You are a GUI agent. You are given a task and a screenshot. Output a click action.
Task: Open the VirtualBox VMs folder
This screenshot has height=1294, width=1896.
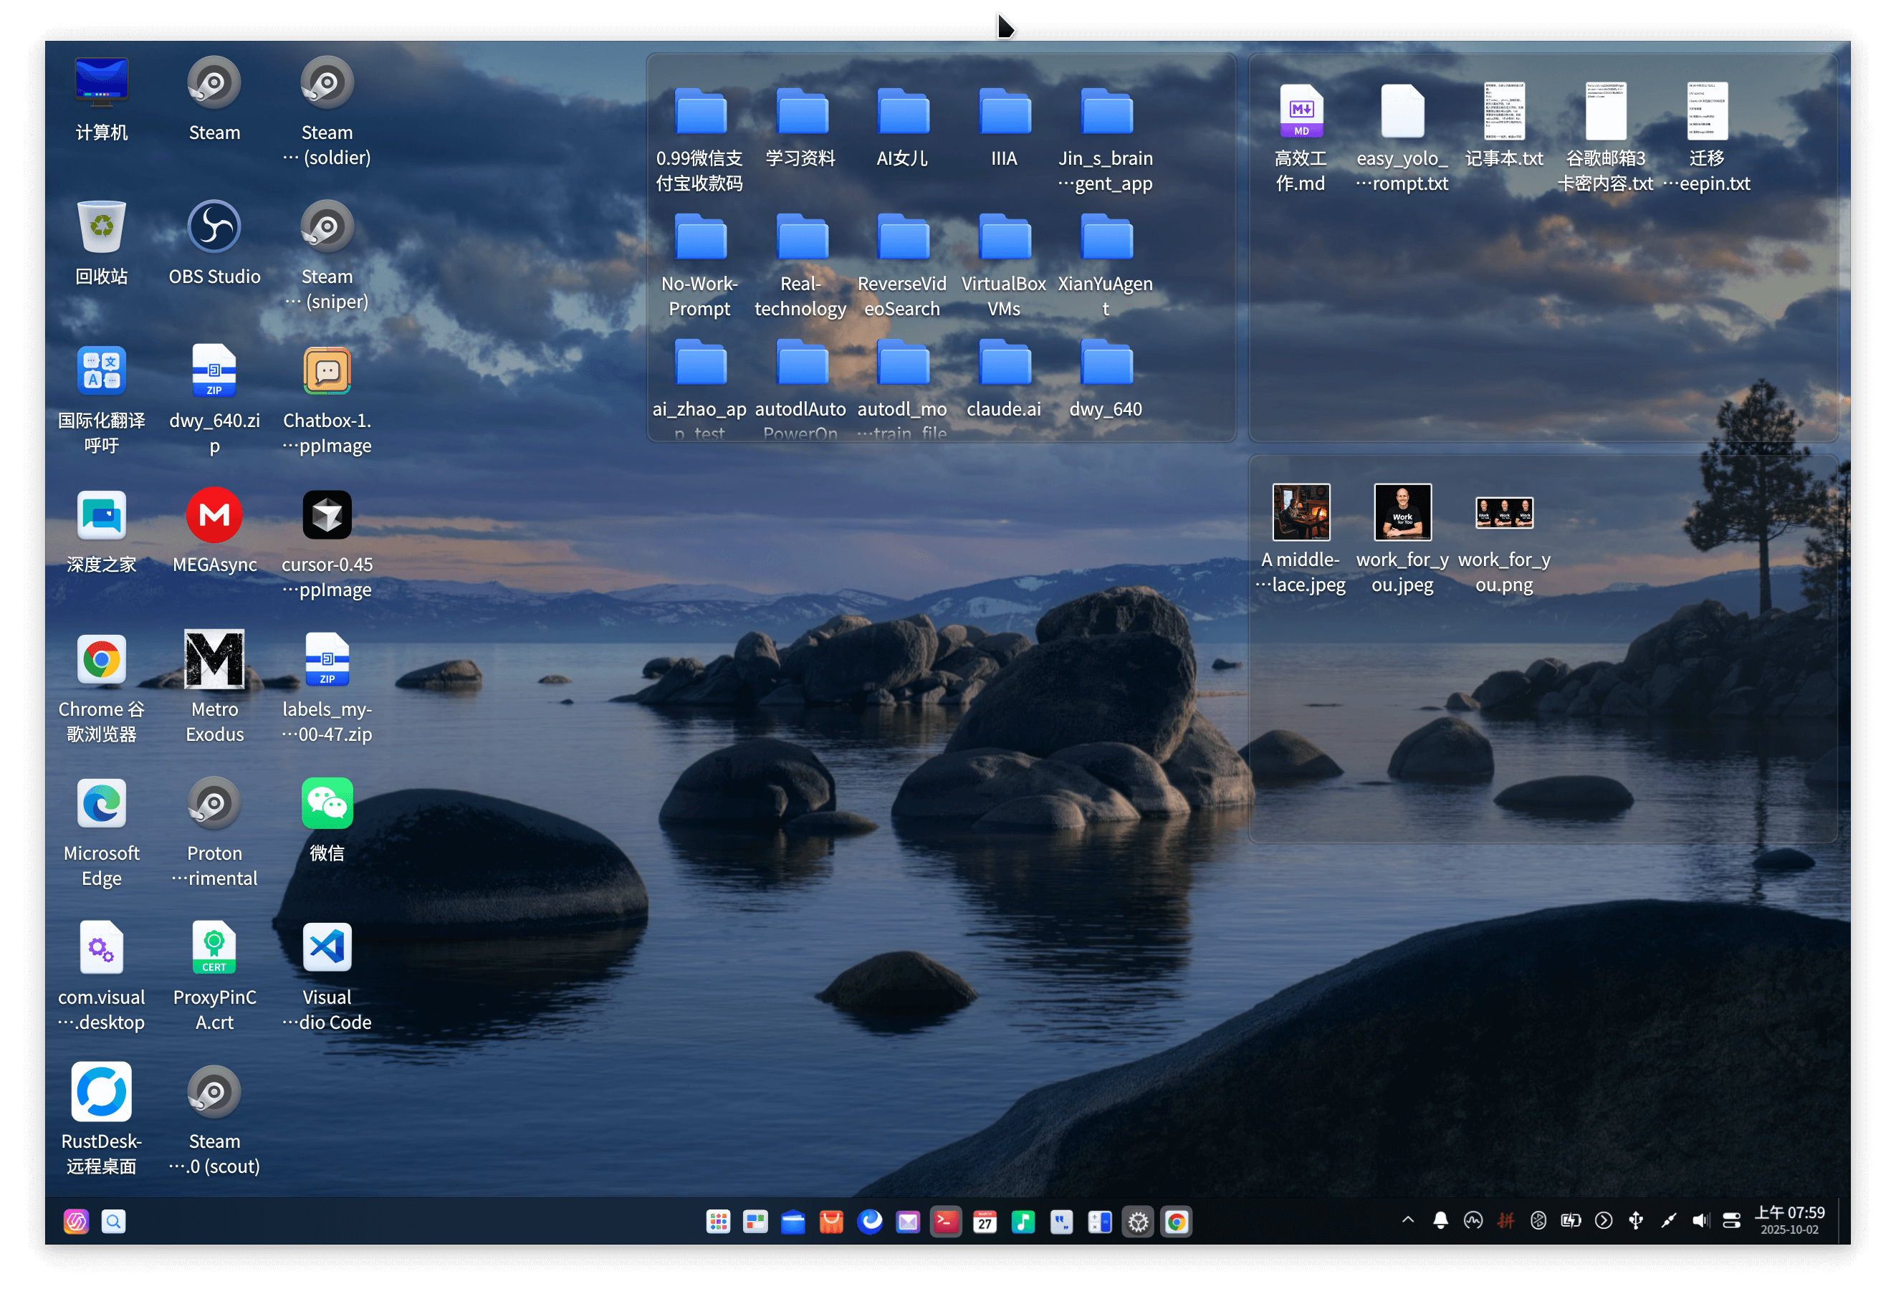click(1005, 237)
